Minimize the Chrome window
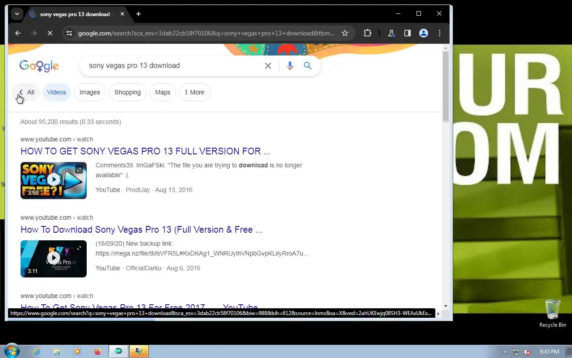Viewport: 572px width, 358px height. [x=398, y=14]
